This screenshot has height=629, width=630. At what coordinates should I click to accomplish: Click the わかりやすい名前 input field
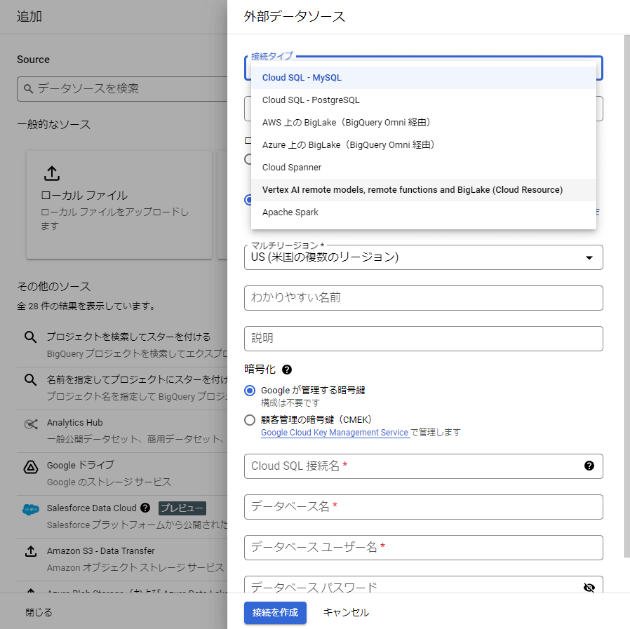point(423,298)
